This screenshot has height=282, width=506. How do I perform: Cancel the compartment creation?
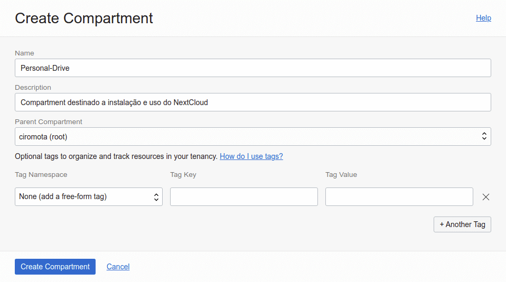click(118, 267)
